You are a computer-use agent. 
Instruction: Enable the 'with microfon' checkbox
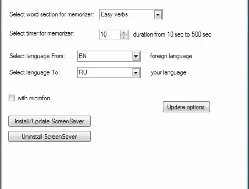click(x=12, y=98)
